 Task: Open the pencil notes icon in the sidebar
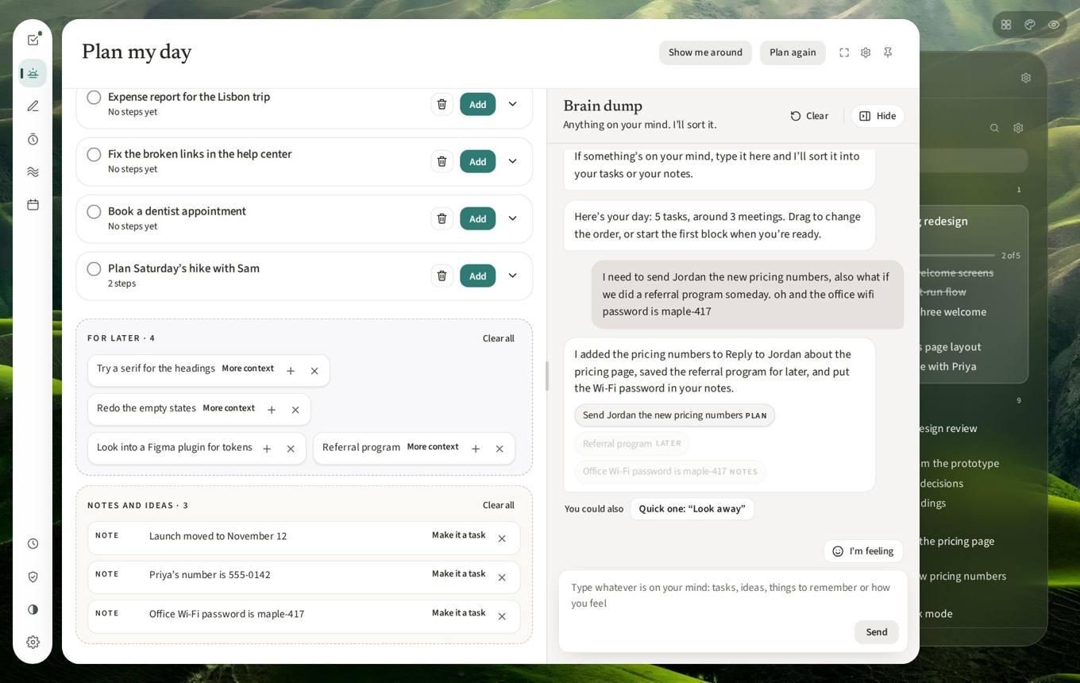tap(33, 106)
